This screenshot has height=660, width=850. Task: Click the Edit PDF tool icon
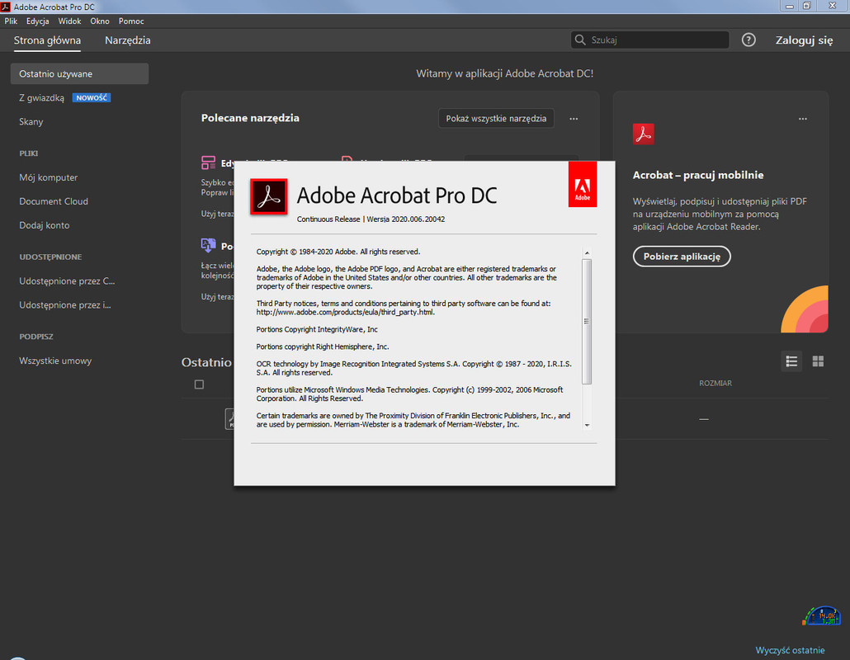(x=208, y=163)
